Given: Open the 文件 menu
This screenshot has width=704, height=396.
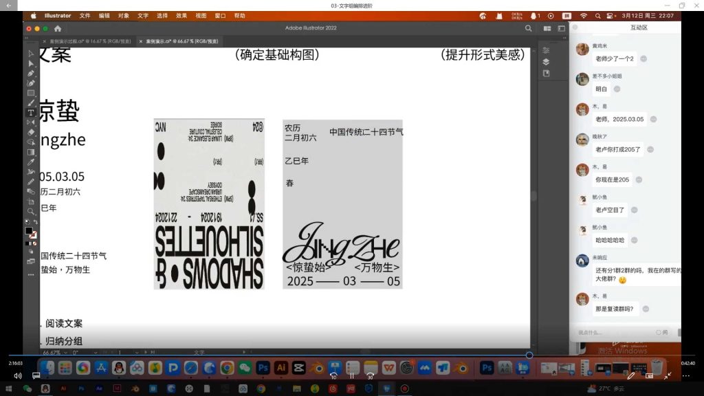Looking at the screenshot, I should [x=85, y=15].
